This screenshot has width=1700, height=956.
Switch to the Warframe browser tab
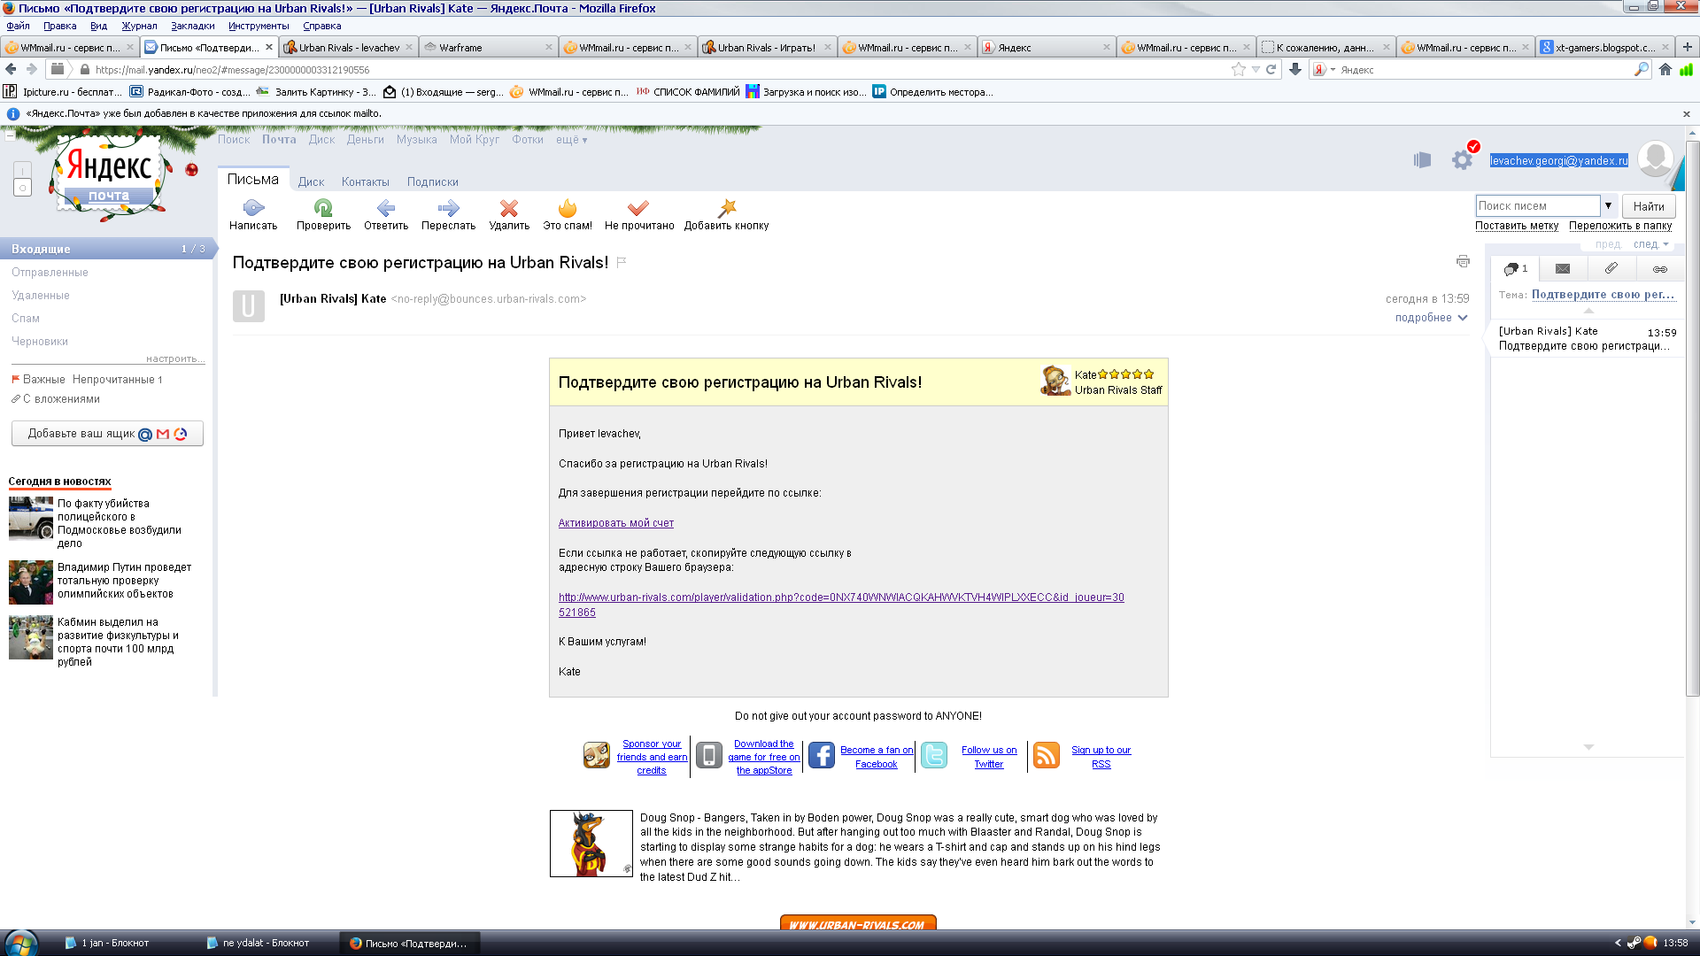coord(487,48)
